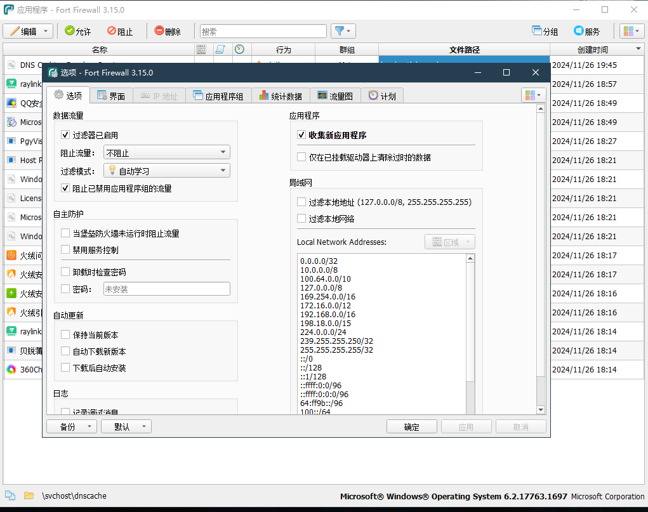The height and width of the screenshot is (512, 648).
Task: Enable 卸载时检查密码 checkbox
Action: tap(65, 272)
